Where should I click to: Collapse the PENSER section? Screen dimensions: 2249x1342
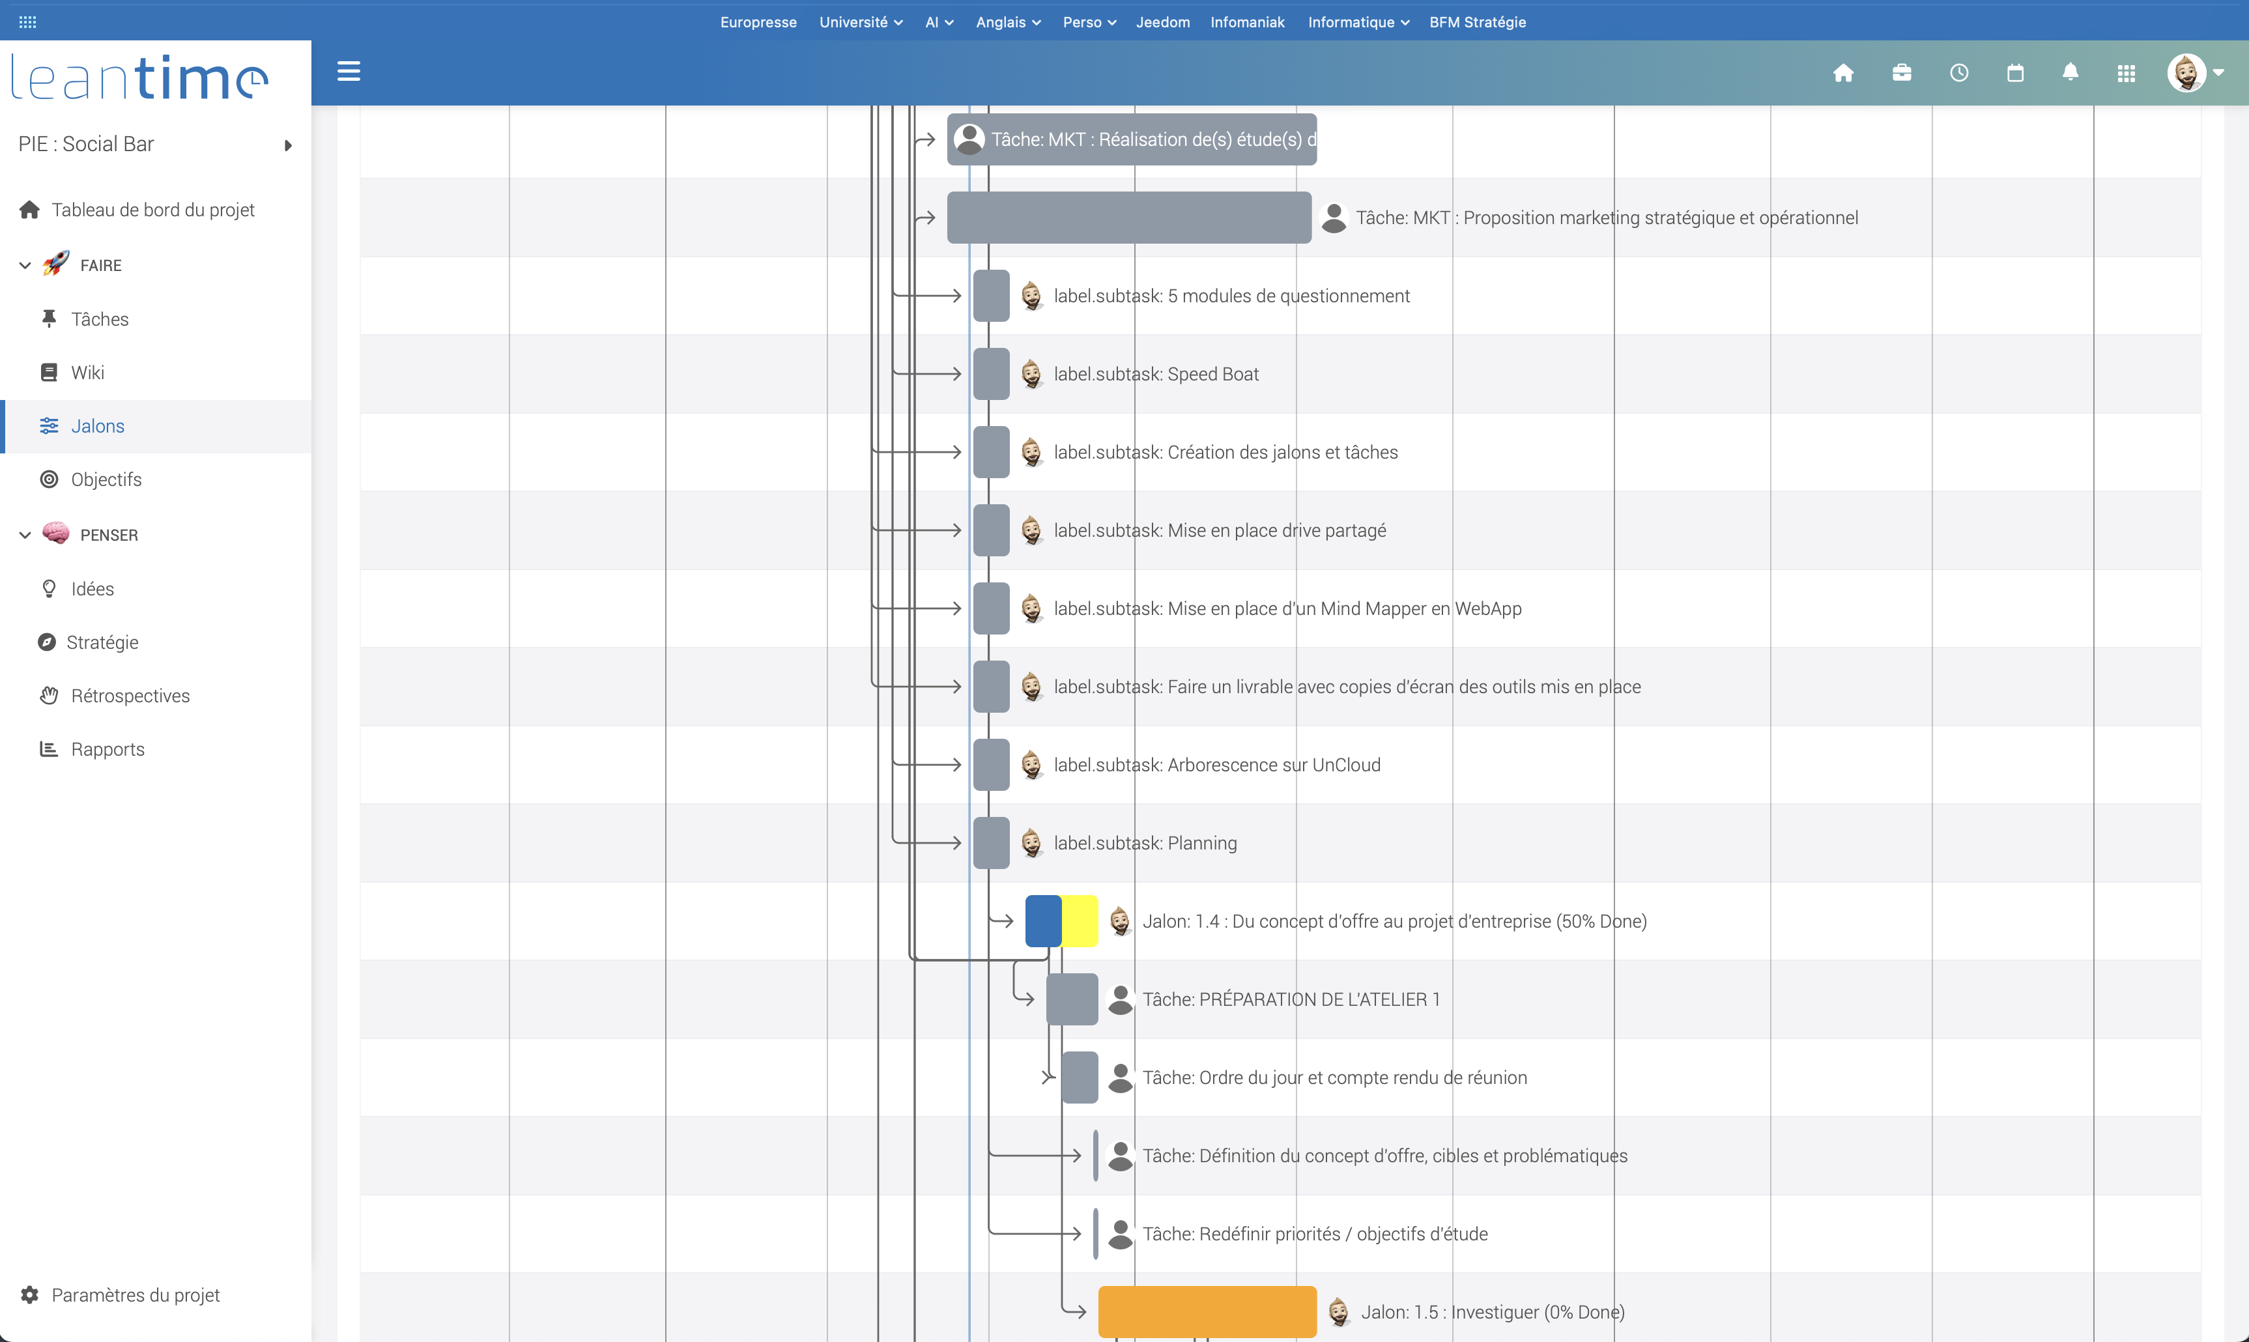tap(23, 534)
